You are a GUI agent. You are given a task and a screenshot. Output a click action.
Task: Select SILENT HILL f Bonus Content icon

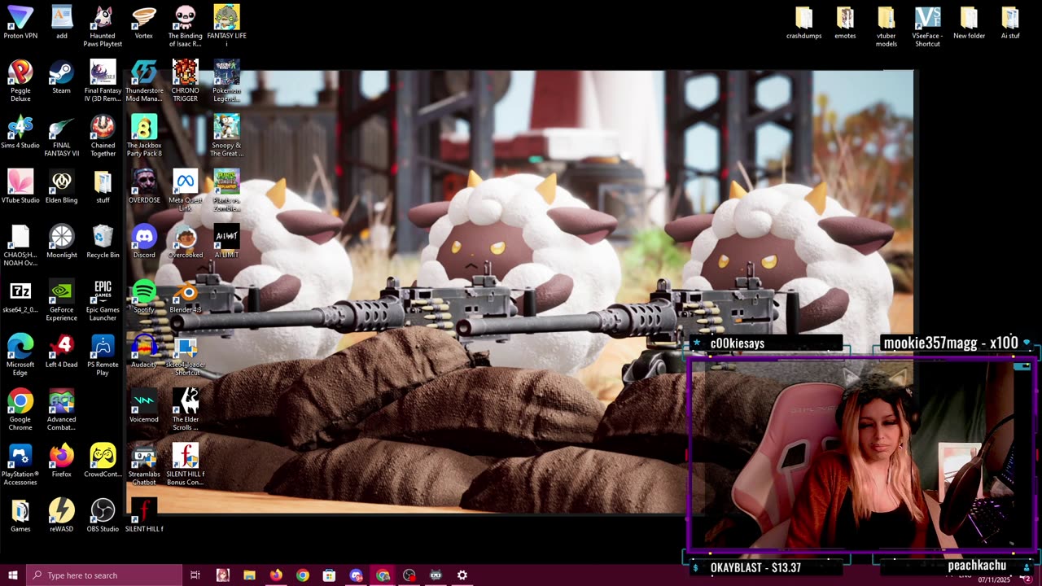pyautogui.click(x=185, y=466)
